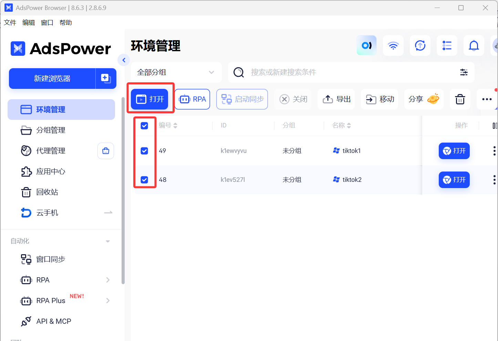The width and height of the screenshot is (498, 341).
Task: Open 云手机 in sidebar
Action: click(48, 213)
